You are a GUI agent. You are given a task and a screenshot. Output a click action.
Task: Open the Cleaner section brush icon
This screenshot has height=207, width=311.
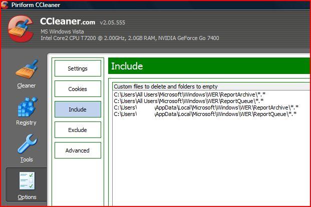[x=27, y=69]
